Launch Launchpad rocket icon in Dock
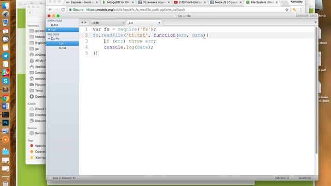The height and width of the screenshot is (186, 331). point(5,14)
